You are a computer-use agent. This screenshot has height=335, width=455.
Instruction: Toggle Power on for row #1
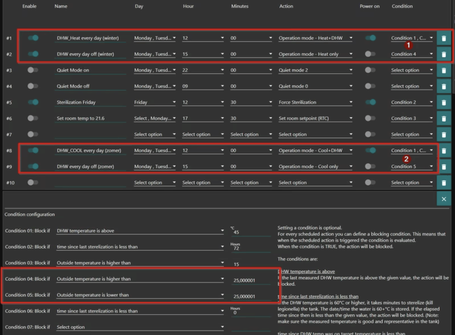click(371, 38)
